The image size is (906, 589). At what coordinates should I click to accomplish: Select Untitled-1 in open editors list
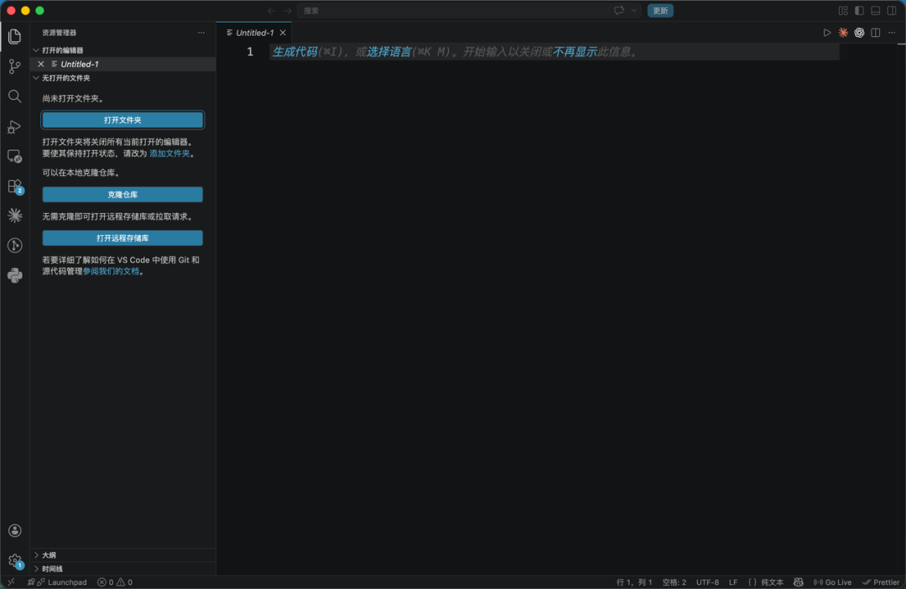(x=123, y=64)
